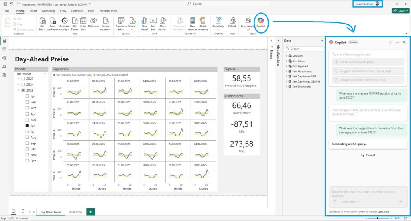
Task: Open Excel workbook import
Action: (53, 24)
